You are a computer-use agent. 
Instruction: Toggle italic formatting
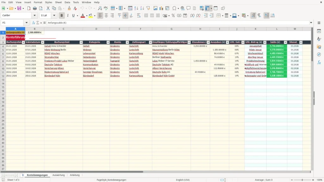[68, 15]
